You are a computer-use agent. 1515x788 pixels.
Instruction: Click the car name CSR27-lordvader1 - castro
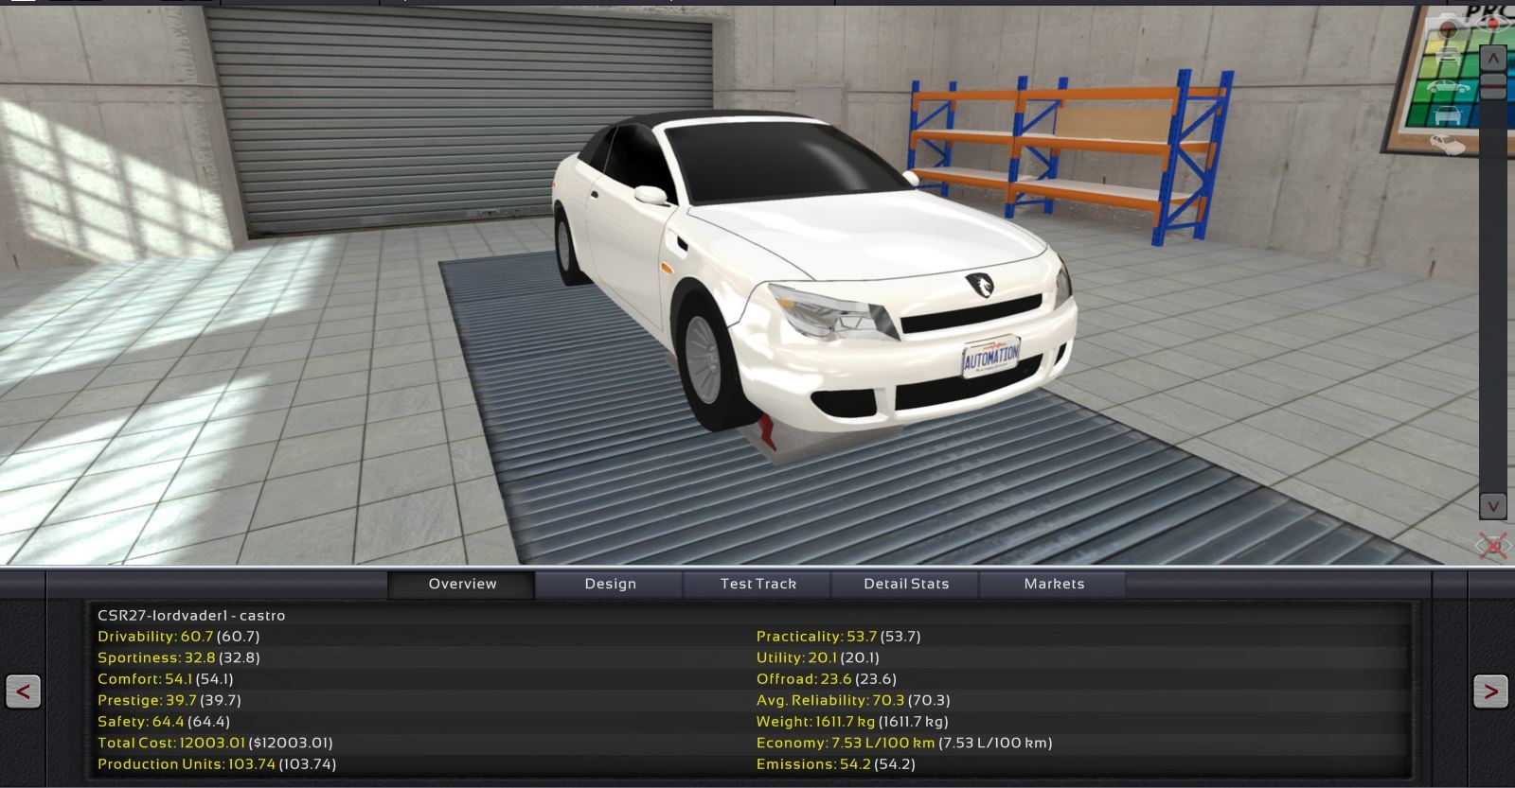point(191,616)
